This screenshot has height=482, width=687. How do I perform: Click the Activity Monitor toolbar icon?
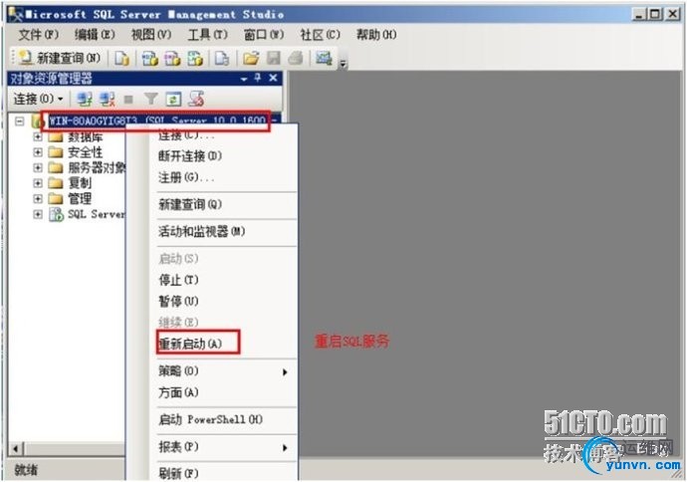(324, 58)
